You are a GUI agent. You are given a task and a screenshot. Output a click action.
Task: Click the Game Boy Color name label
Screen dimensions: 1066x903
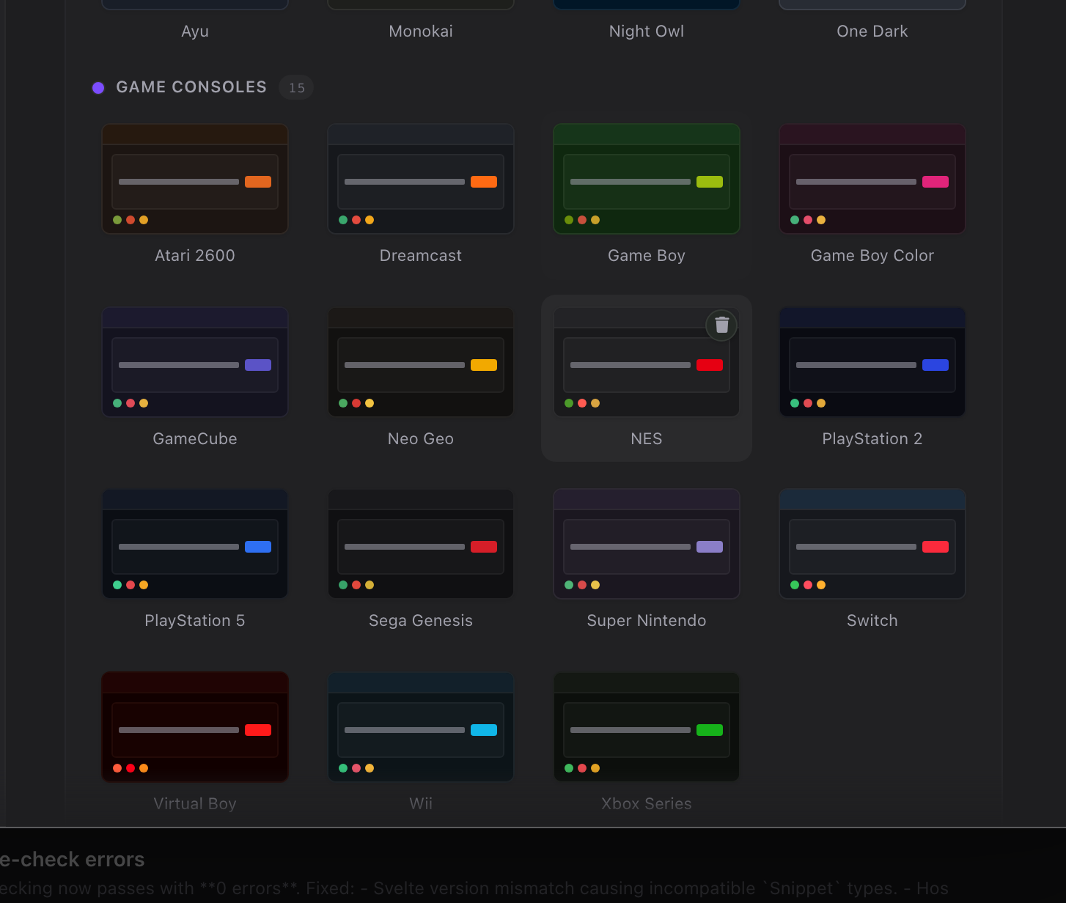coord(872,255)
